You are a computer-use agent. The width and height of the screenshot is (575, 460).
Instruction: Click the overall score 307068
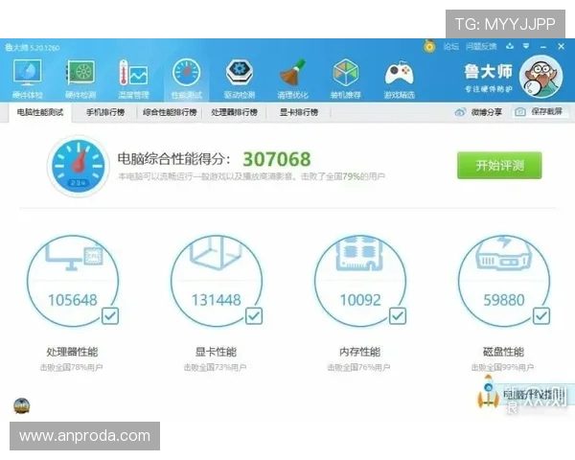tap(277, 159)
